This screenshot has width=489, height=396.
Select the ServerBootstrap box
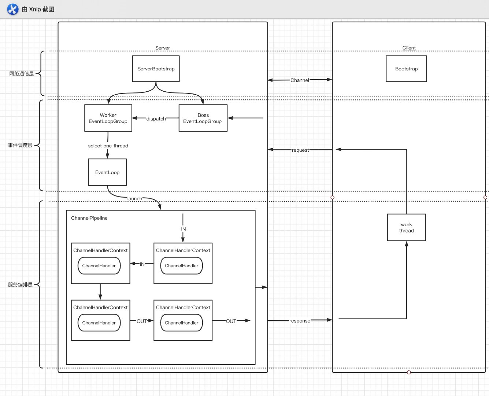tap(156, 69)
